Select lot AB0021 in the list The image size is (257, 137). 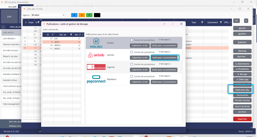(x=58, y=45)
